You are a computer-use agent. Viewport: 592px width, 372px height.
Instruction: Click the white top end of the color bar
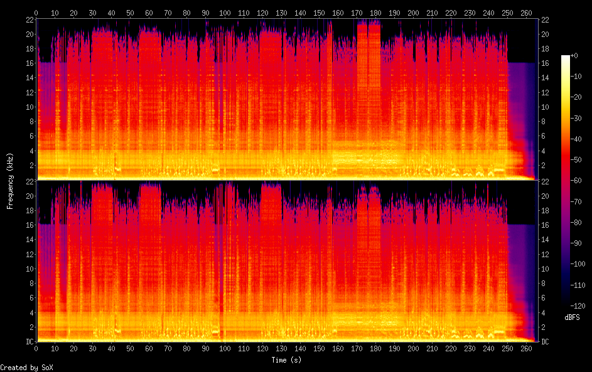click(x=566, y=58)
